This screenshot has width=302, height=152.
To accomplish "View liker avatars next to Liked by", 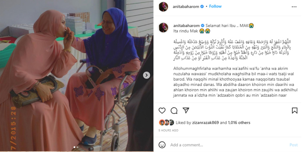I will pyautogui.click(x=166, y=123).
